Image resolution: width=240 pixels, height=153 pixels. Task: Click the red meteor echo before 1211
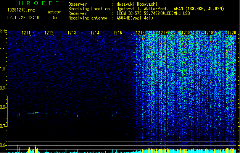click(x=19, y=115)
